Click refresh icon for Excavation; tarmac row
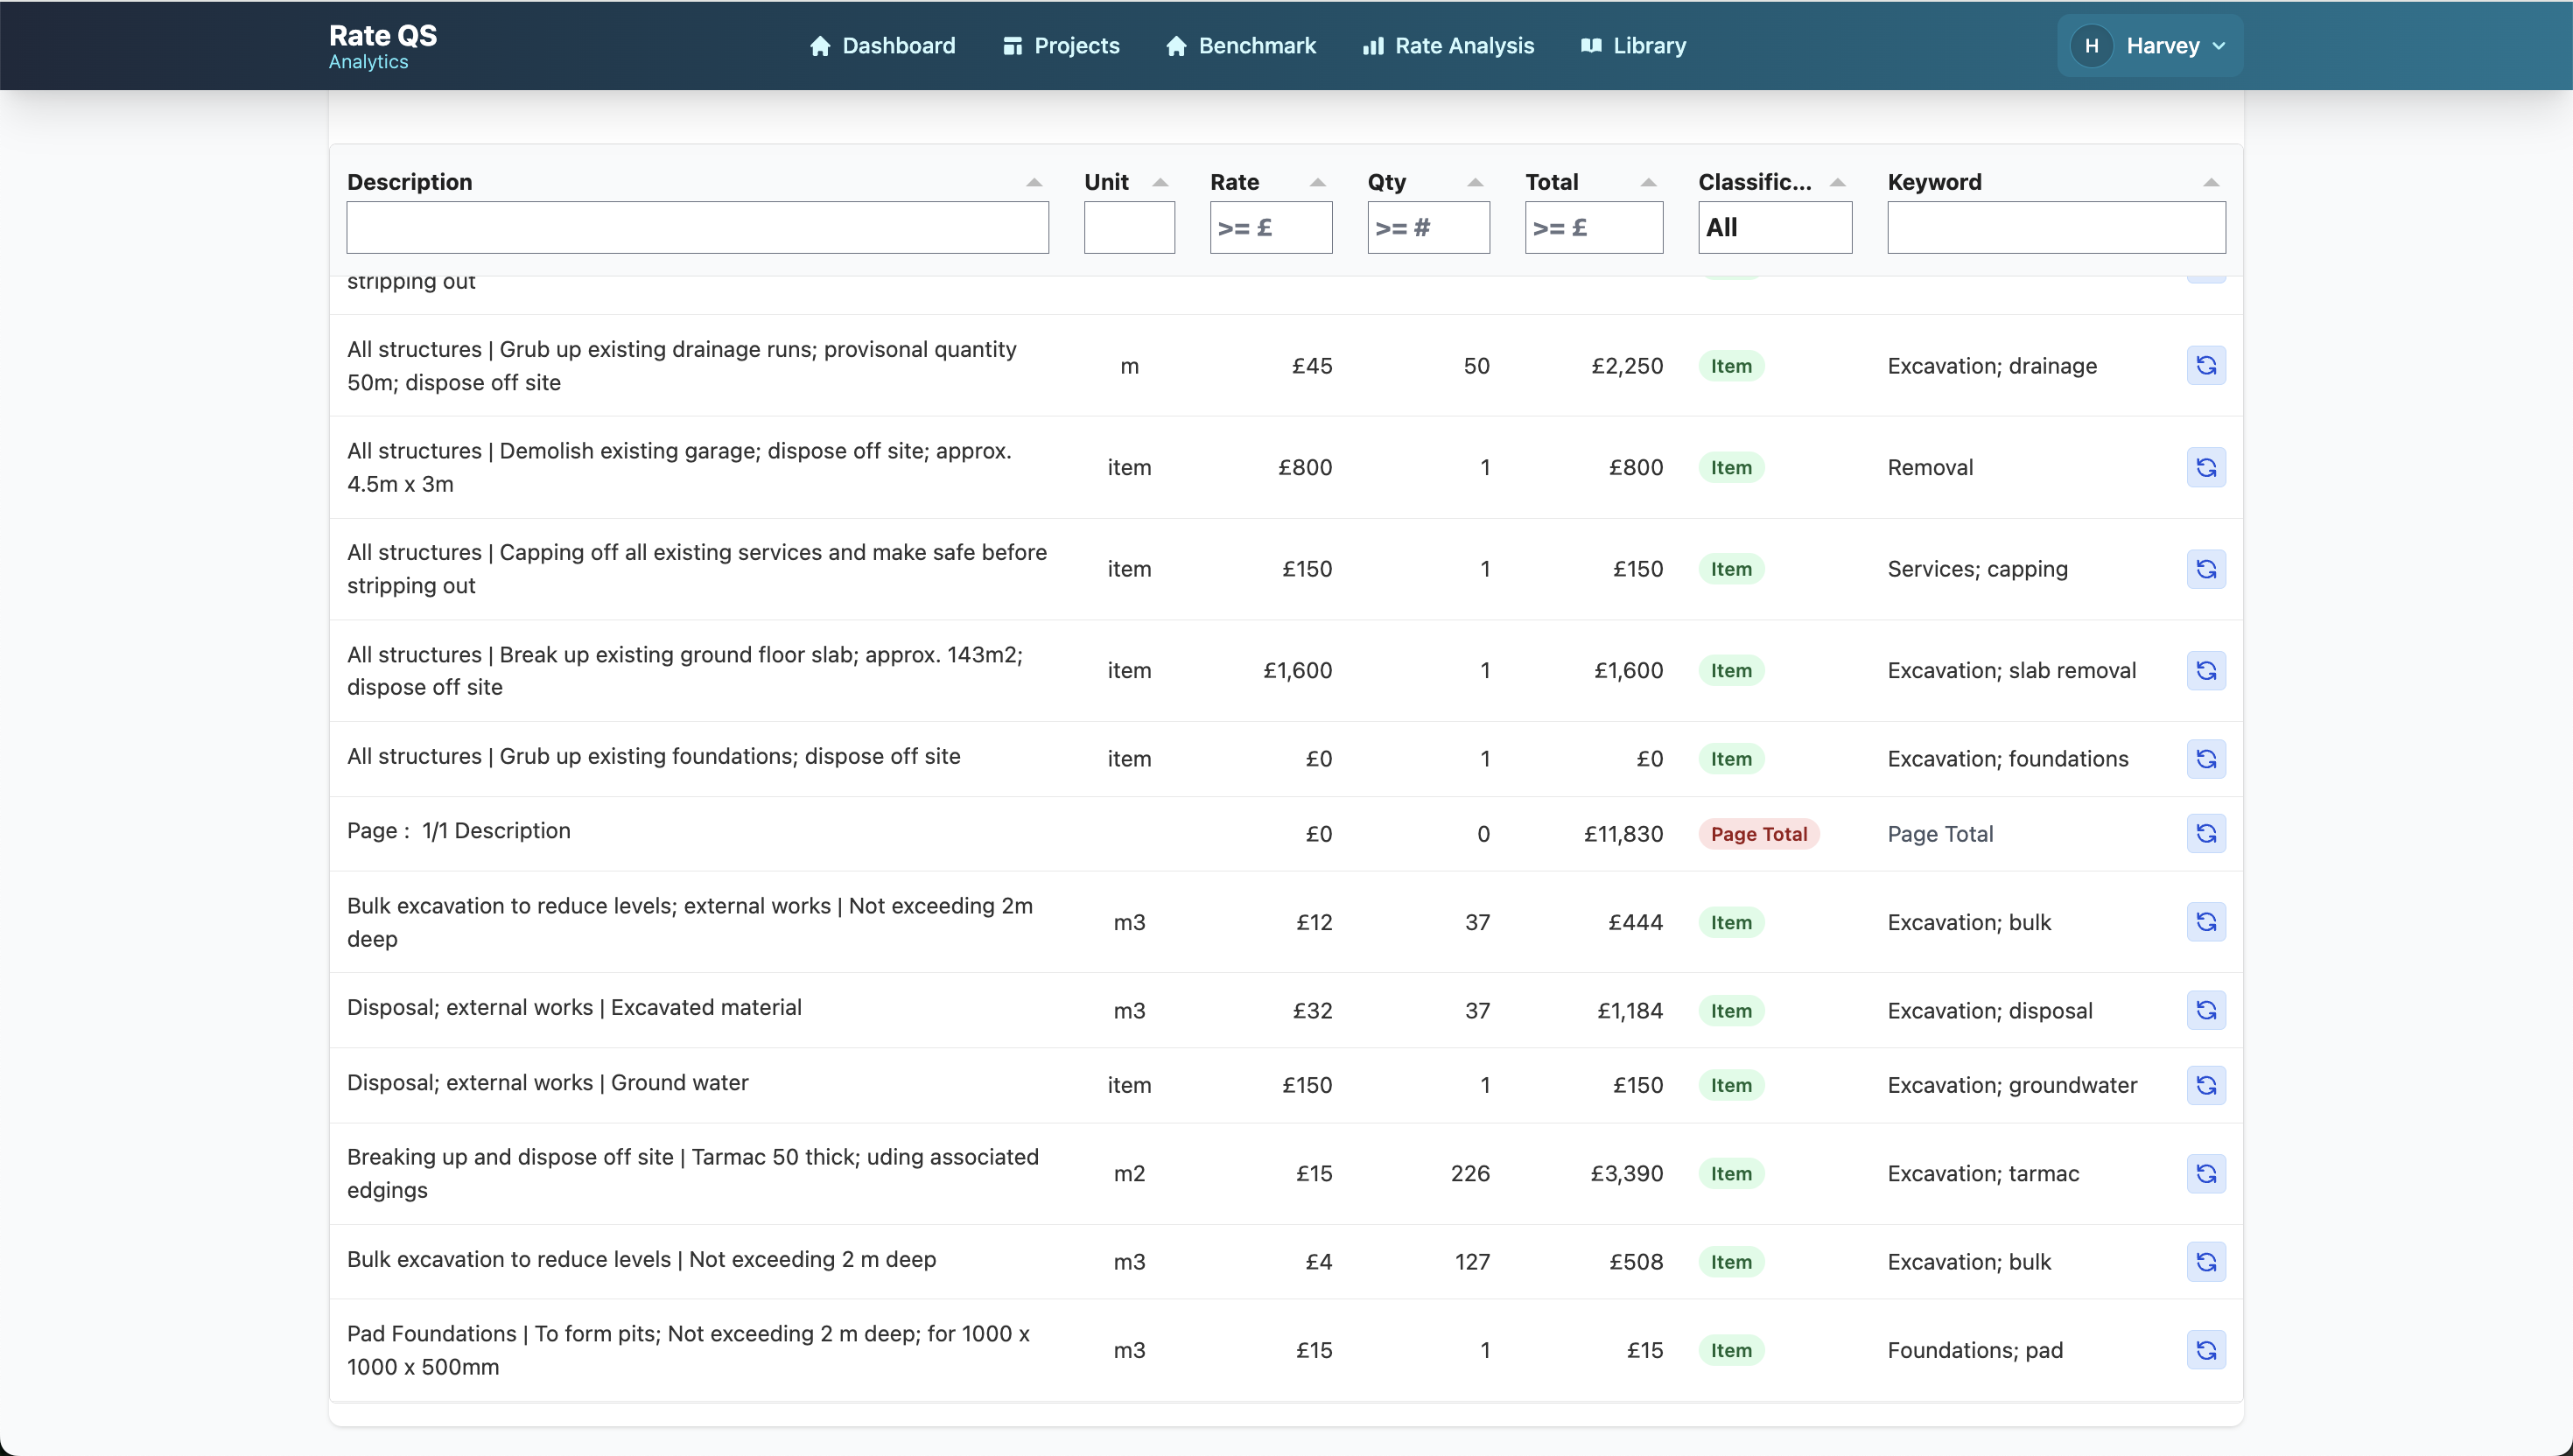The height and width of the screenshot is (1456, 2573). pyautogui.click(x=2206, y=1174)
